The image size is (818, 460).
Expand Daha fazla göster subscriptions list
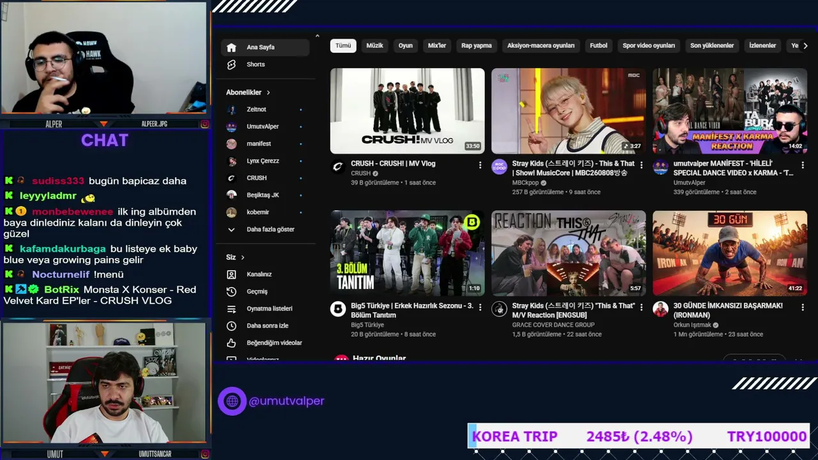click(x=265, y=229)
